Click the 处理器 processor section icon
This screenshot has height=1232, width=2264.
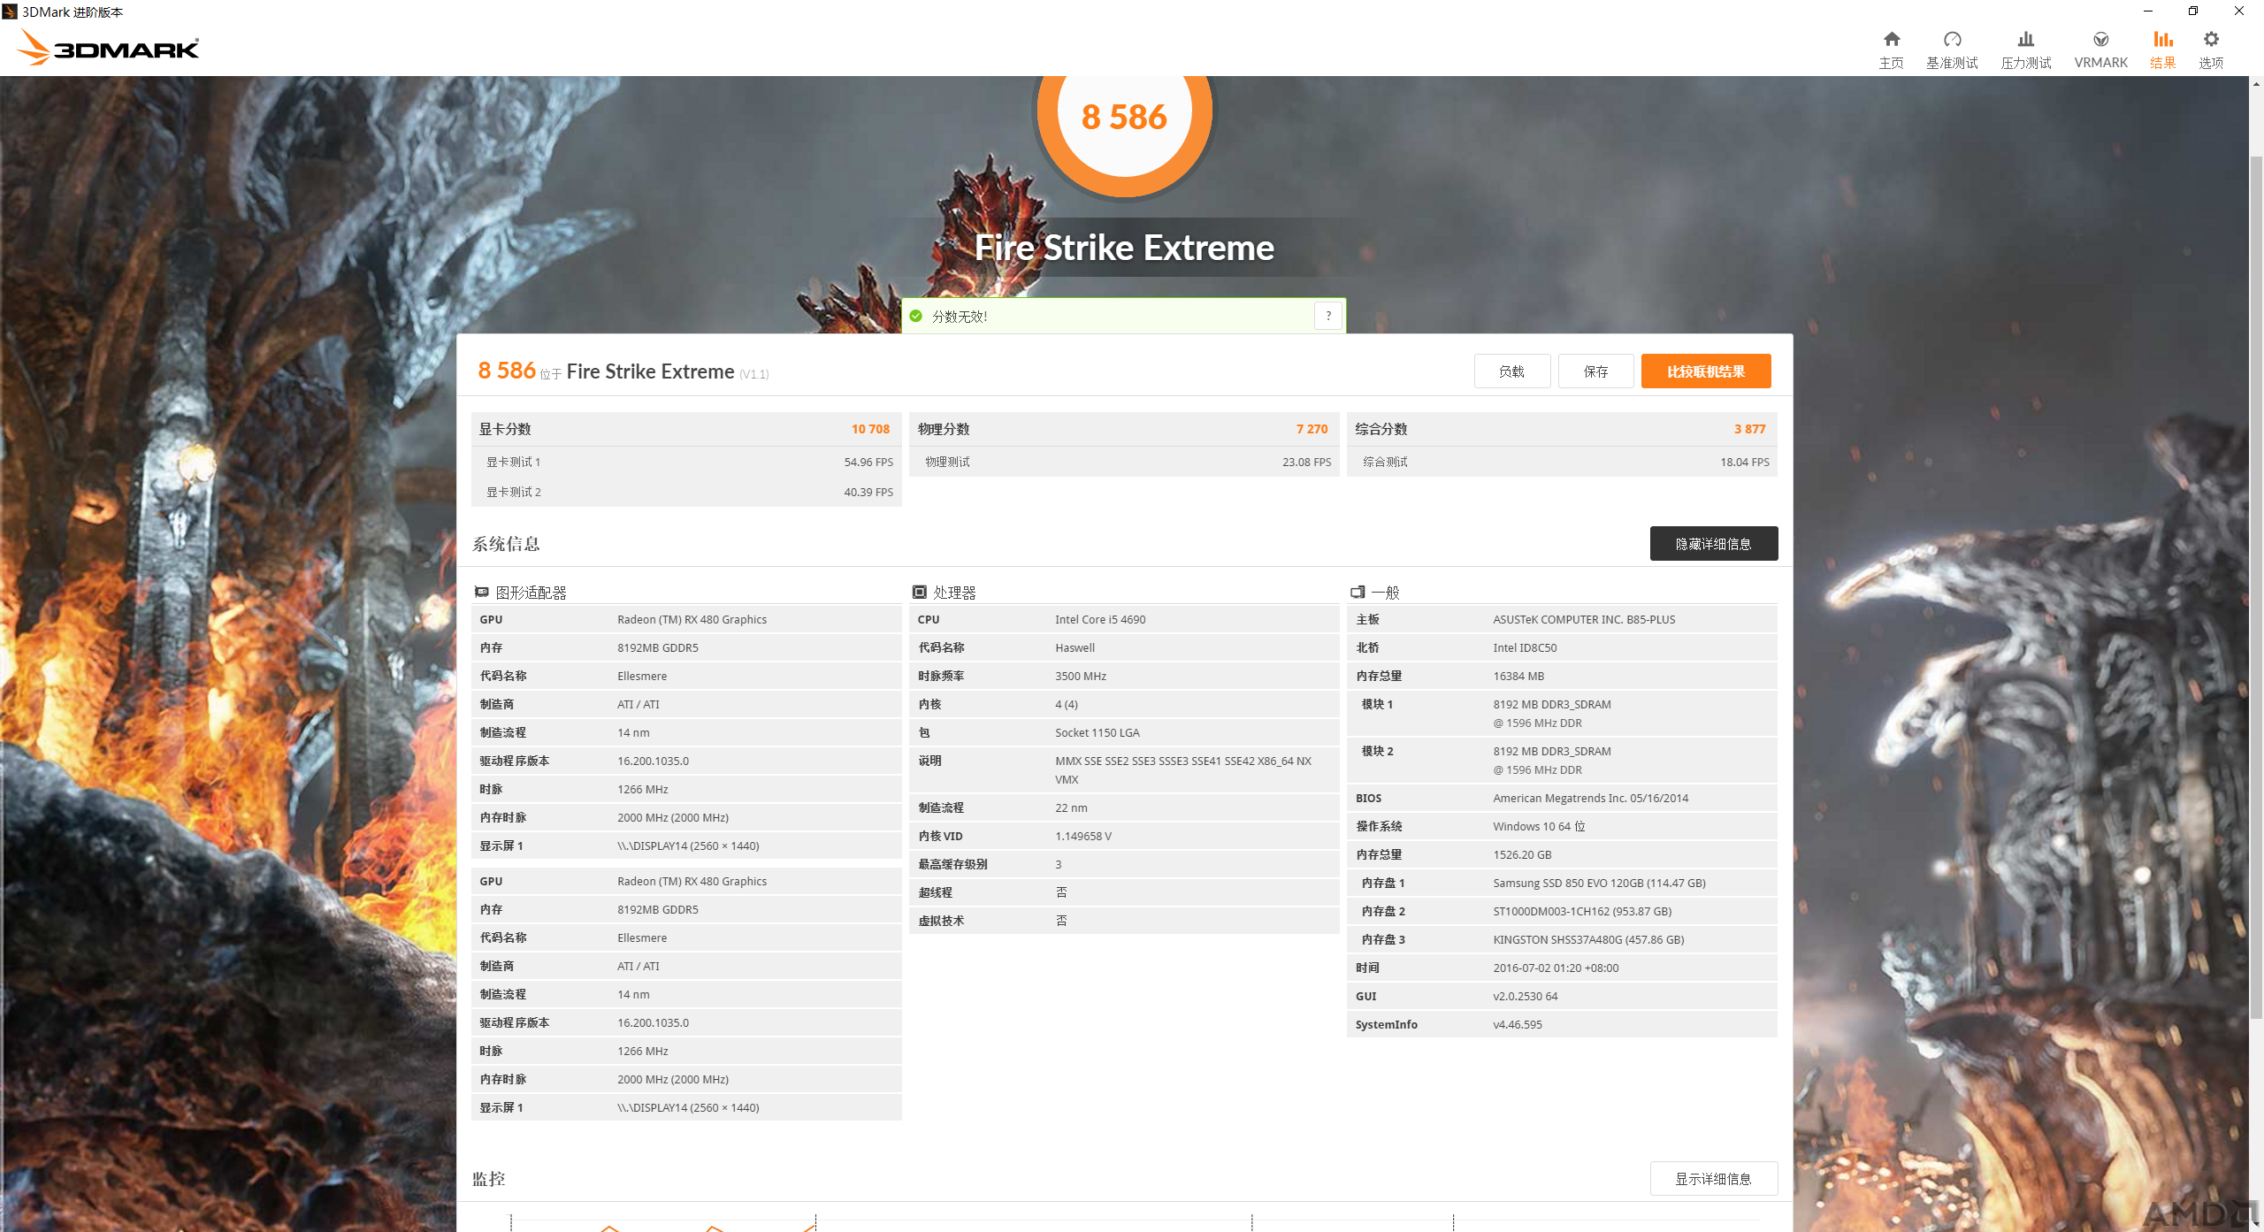920,592
